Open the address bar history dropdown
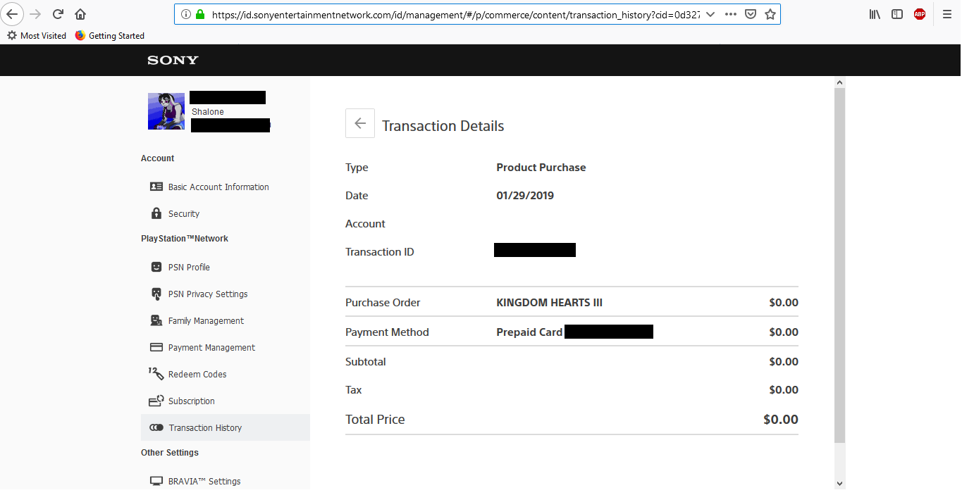 click(x=710, y=14)
